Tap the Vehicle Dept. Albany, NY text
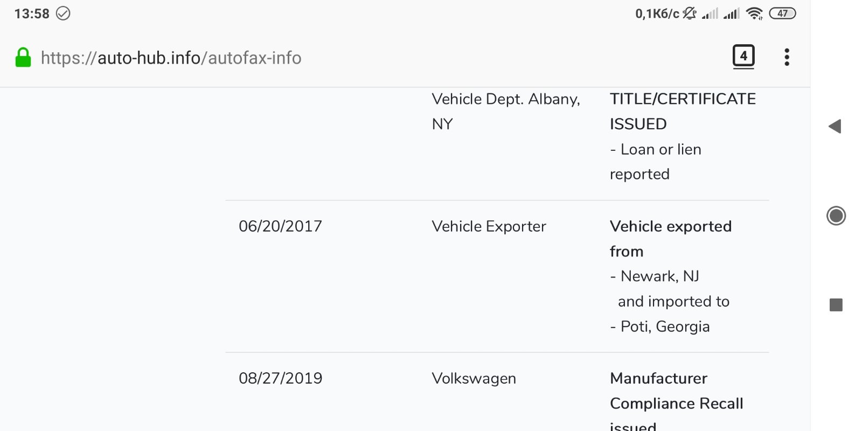The height and width of the screenshot is (431, 862). 506,112
